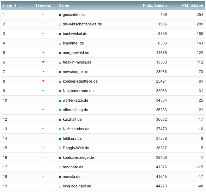This screenshot has width=206, height=192.
Task: Click the double-arrow icon before morgenwald.eu
Action: (x=60, y=53)
